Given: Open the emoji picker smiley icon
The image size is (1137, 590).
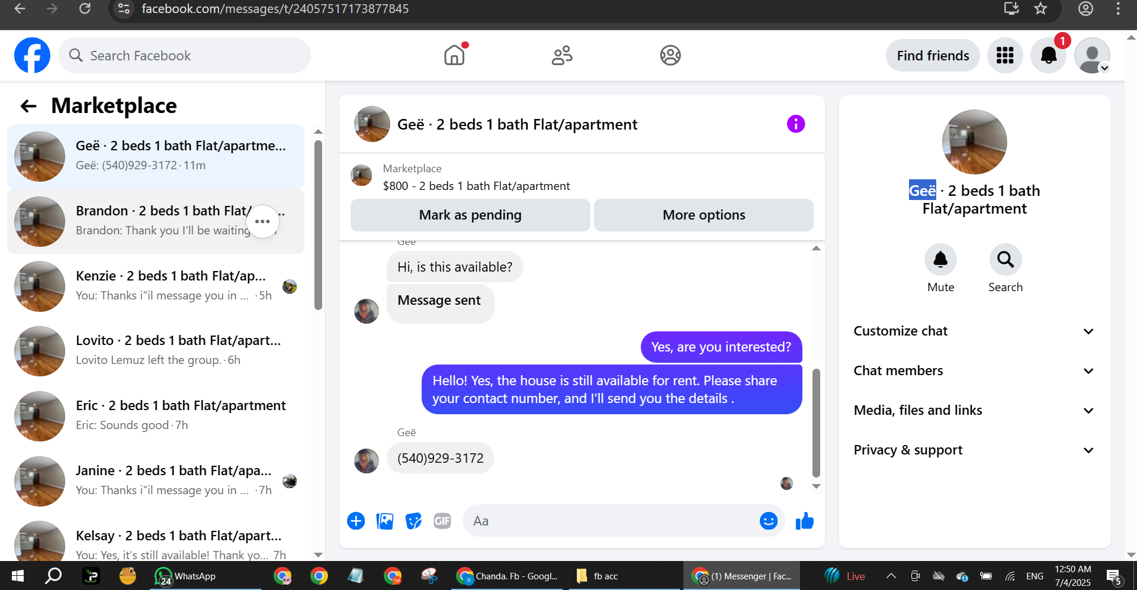Looking at the screenshot, I should click(769, 521).
